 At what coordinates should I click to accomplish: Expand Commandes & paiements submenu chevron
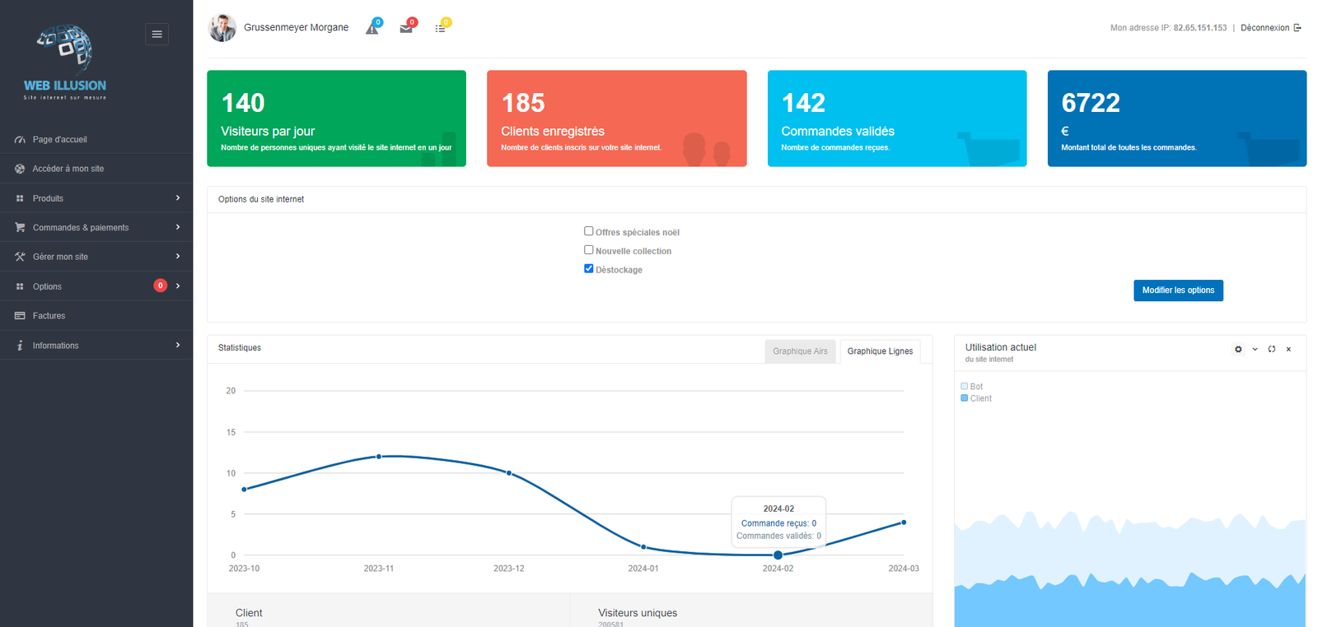click(178, 227)
